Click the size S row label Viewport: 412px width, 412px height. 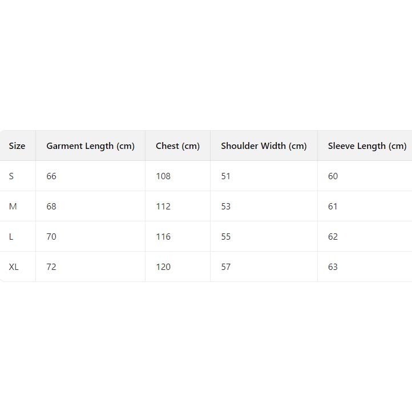point(11,176)
